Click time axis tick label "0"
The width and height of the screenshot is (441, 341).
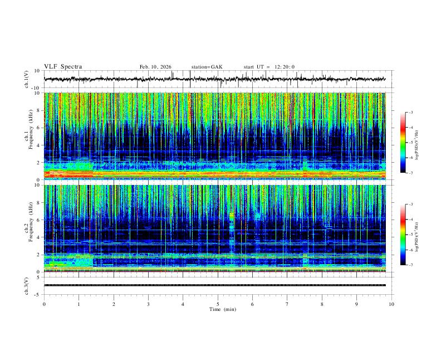tap(44, 304)
